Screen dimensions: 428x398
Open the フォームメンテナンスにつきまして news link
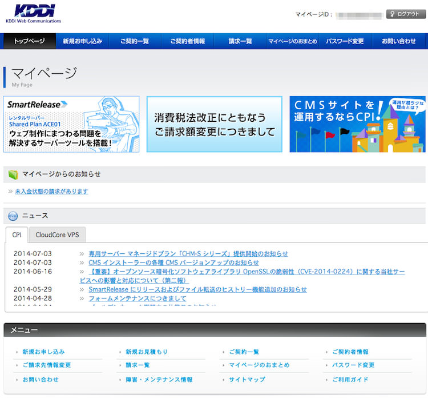[138, 298]
